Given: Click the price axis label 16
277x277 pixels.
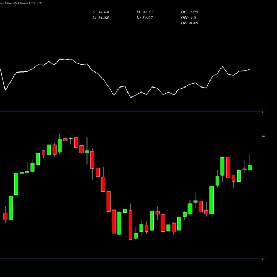Looking at the screenshot, I should pos(263,136).
